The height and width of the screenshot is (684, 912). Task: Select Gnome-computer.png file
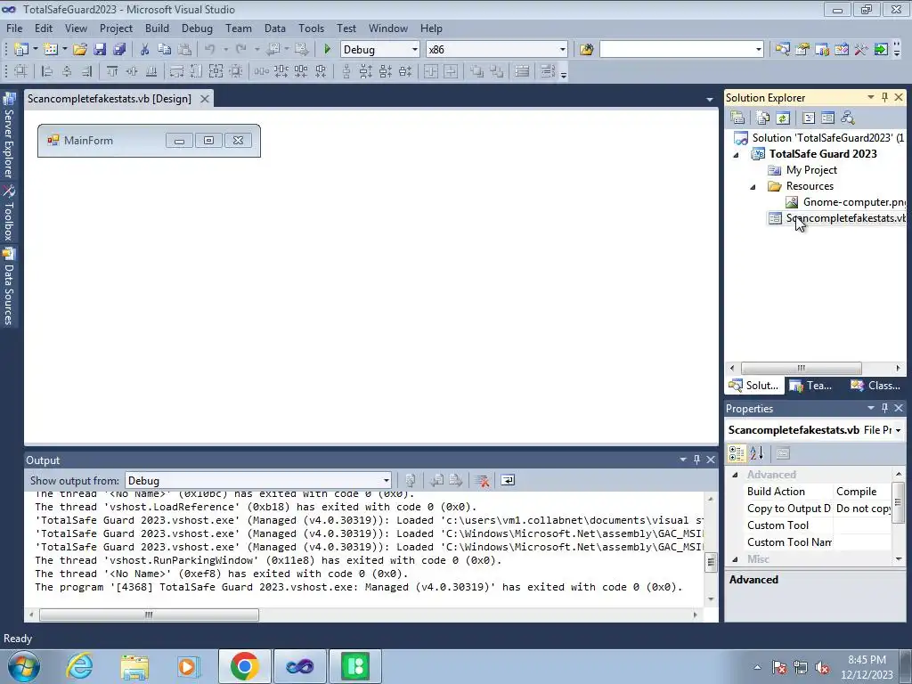(x=854, y=202)
